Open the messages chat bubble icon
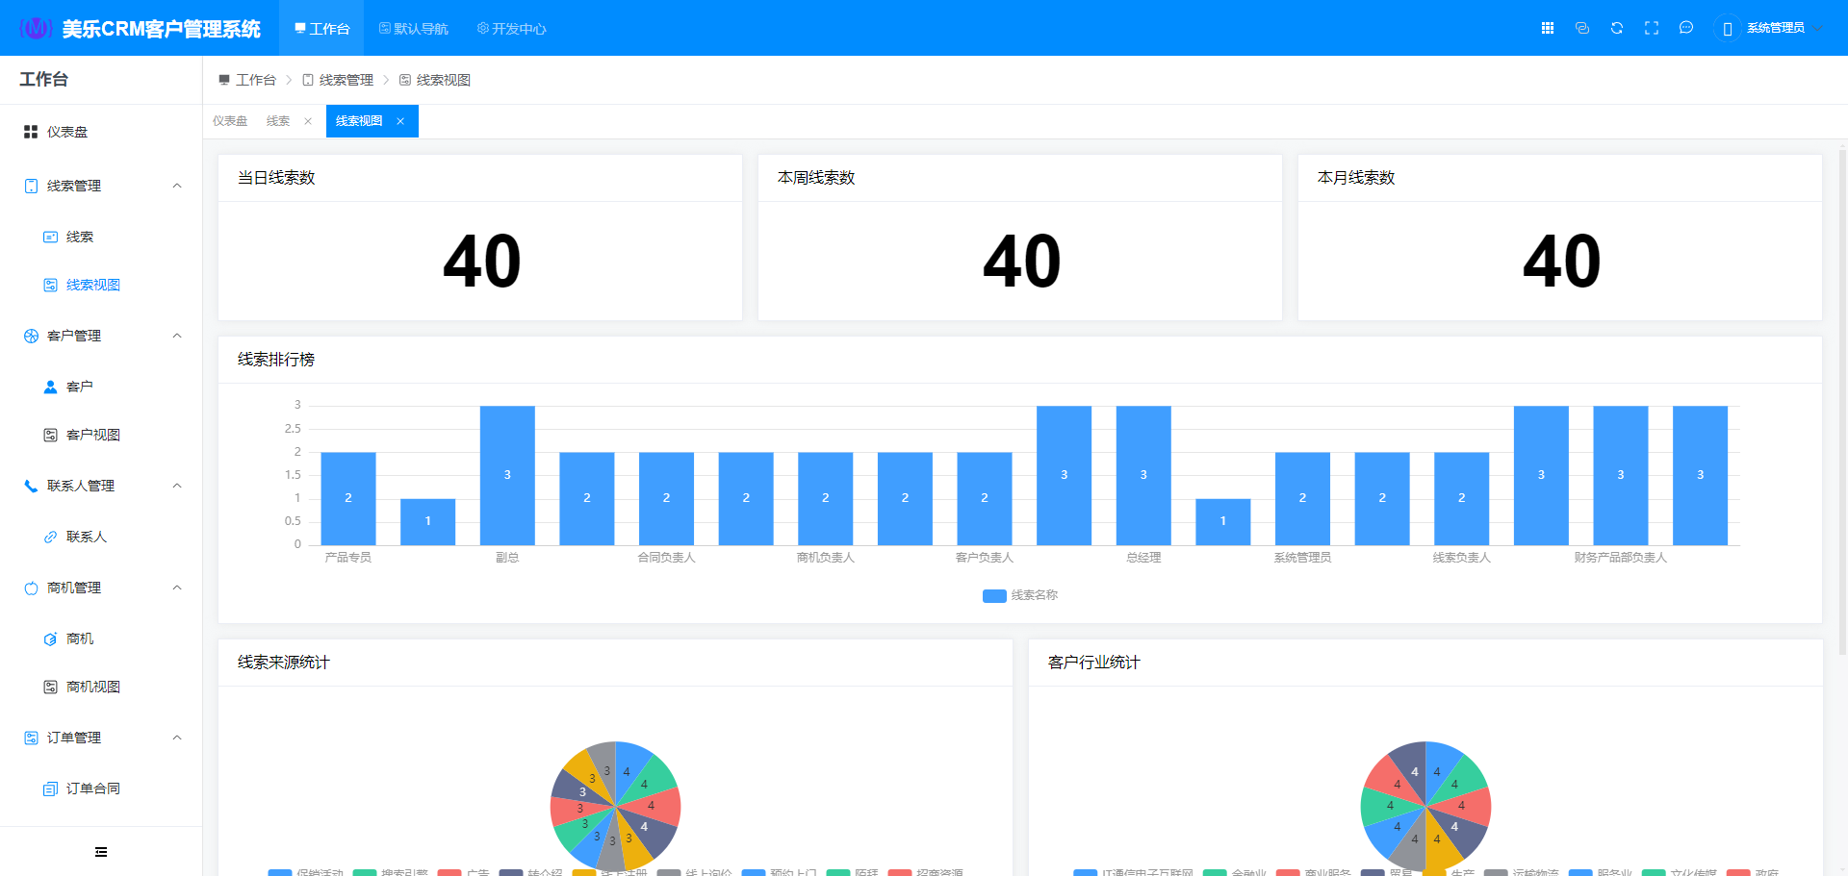1848x876 pixels. pos(1686,28)
